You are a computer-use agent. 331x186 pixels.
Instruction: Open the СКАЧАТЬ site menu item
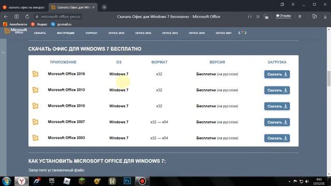tap(40, 33)
